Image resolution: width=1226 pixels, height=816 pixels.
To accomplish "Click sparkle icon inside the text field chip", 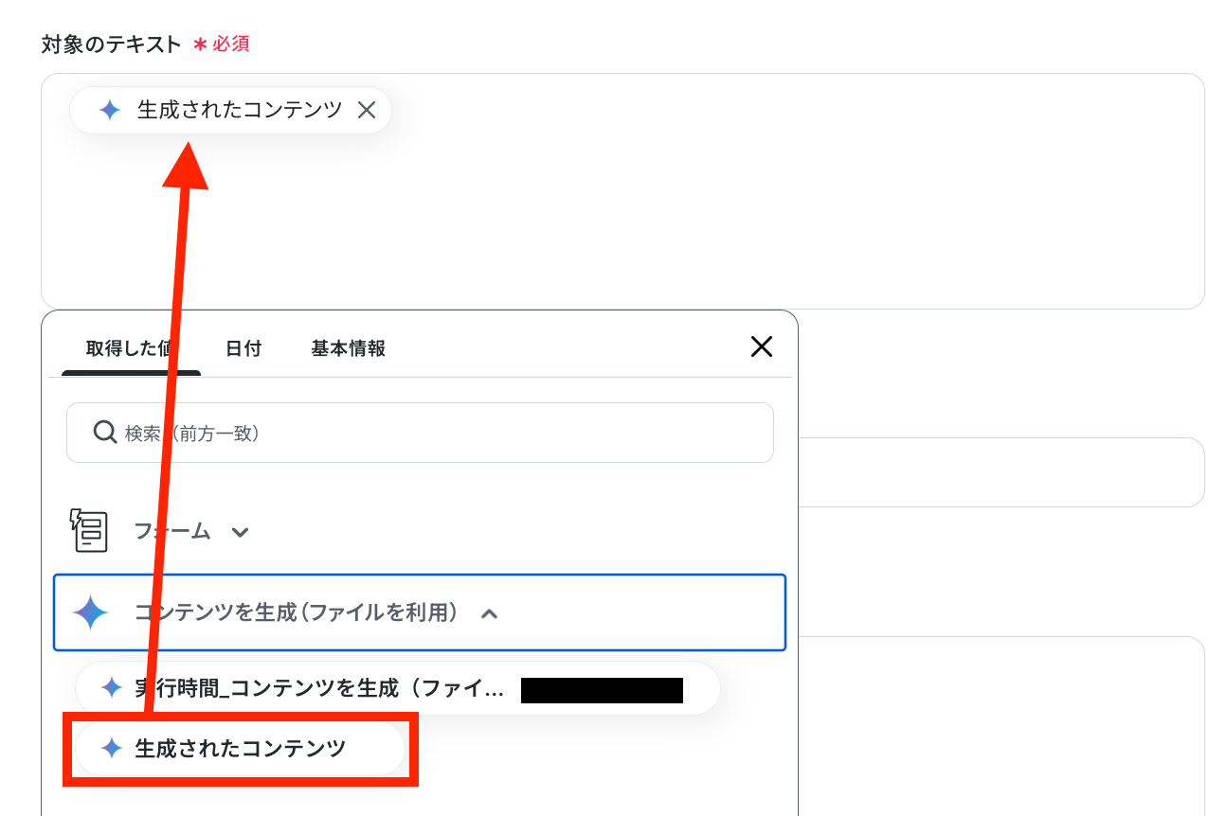I will coord(110,110).
